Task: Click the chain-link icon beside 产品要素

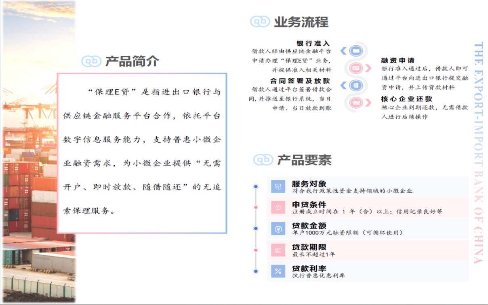Action: pyautogui.click(x=263, y=160)
